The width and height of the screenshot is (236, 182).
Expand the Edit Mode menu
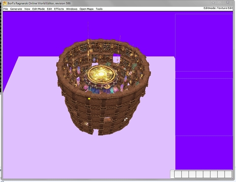pyautogui.click(x=38, y=9)
